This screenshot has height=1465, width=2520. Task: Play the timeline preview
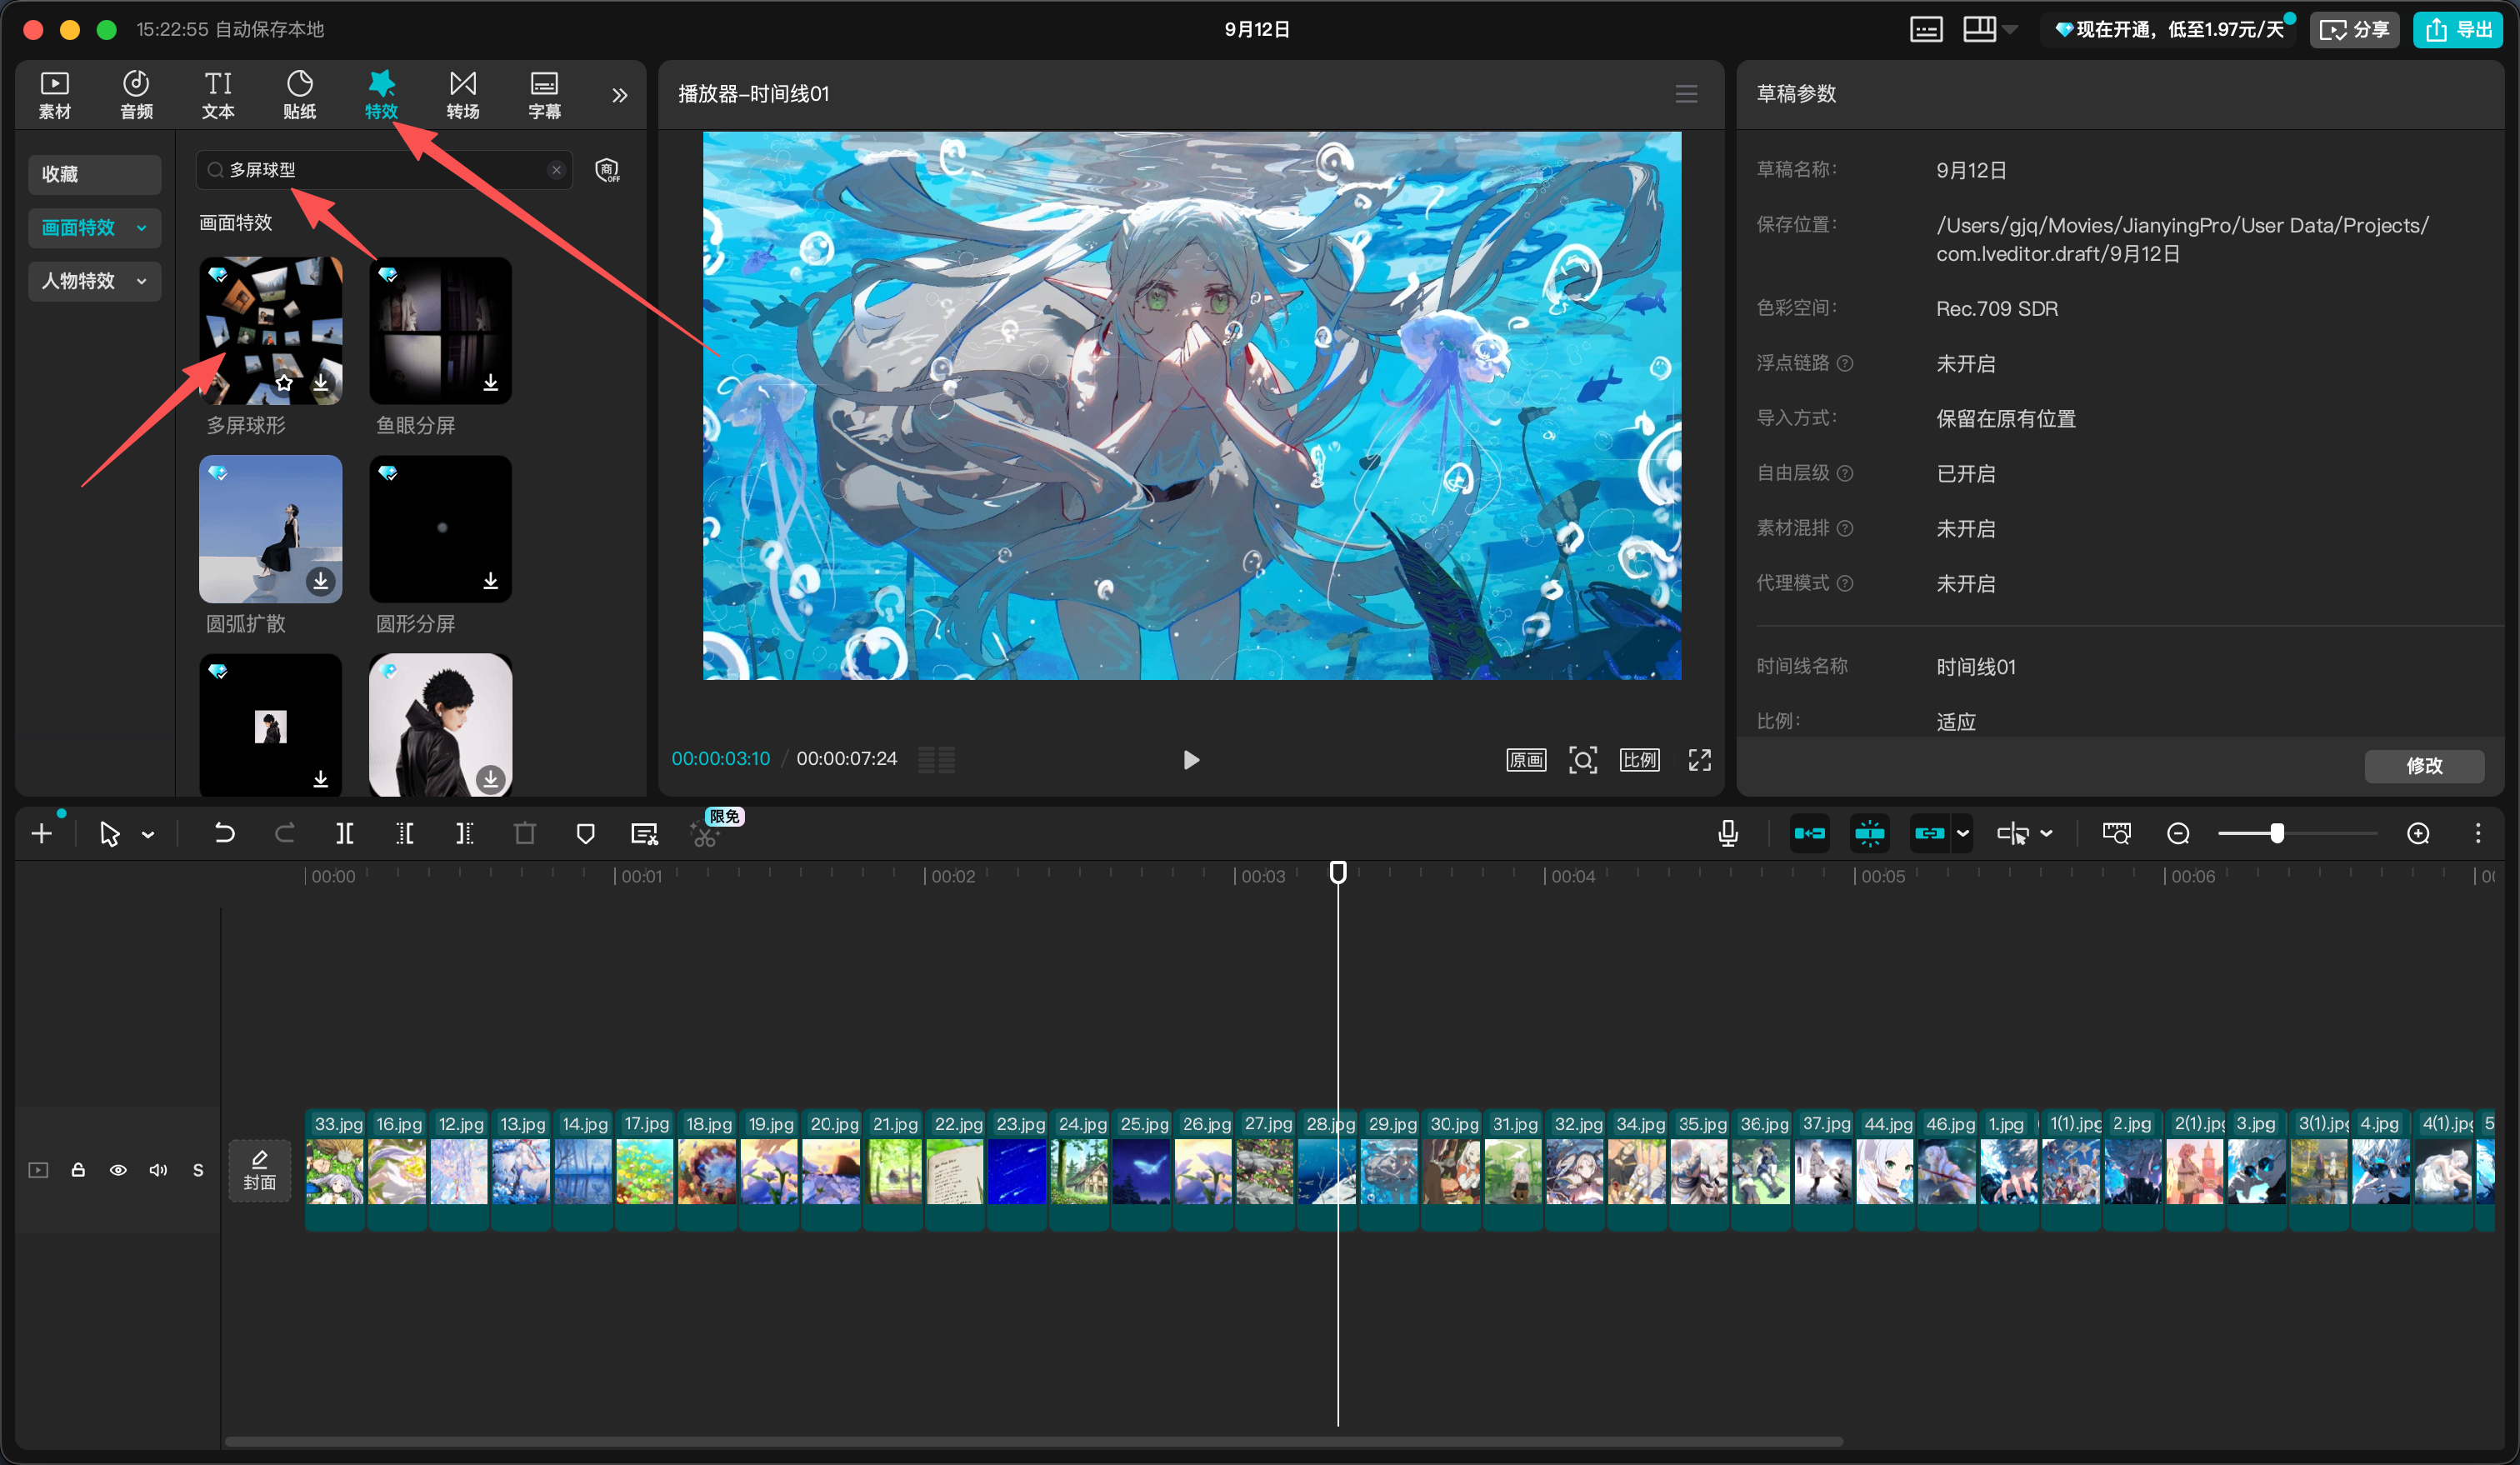click(1190, 760)
